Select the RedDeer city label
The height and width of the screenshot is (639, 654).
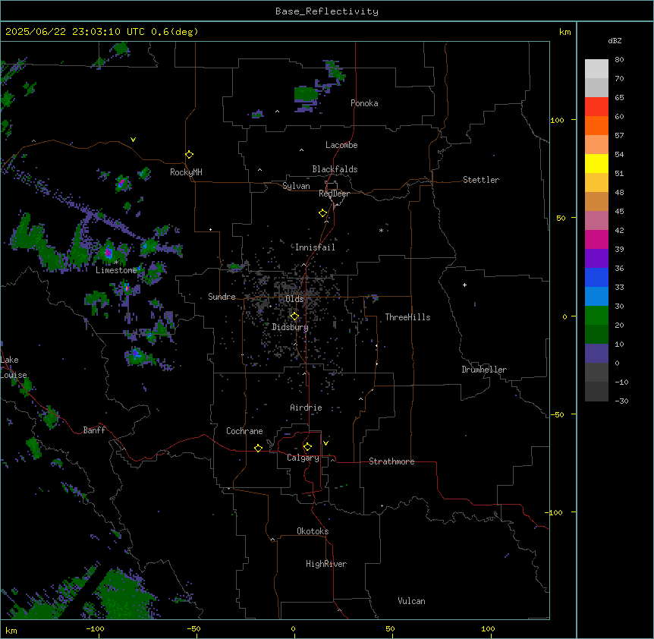pos(334,194)
